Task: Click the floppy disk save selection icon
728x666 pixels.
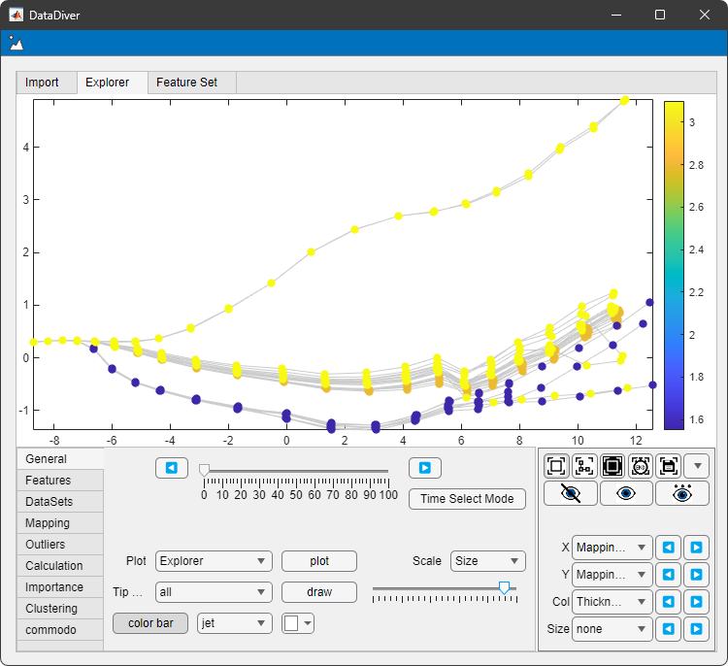Action: 668,466
